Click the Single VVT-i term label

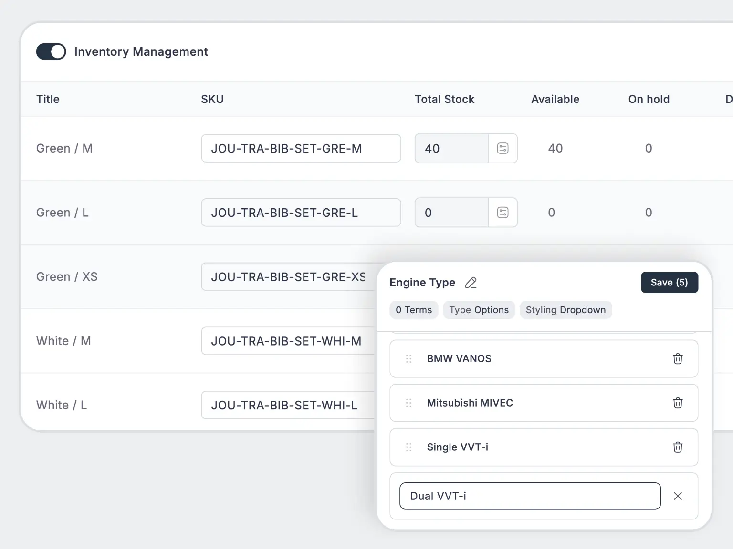458,447
